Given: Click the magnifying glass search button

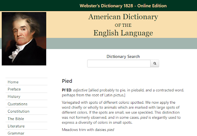Looking at the screenshot, I should [x=155, y=63].
